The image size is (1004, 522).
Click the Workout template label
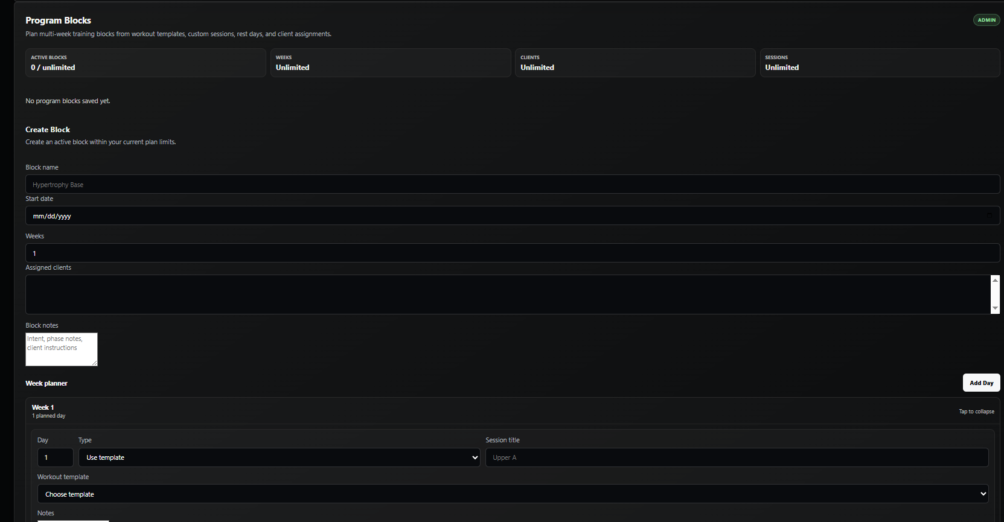[x=63, y=477]
